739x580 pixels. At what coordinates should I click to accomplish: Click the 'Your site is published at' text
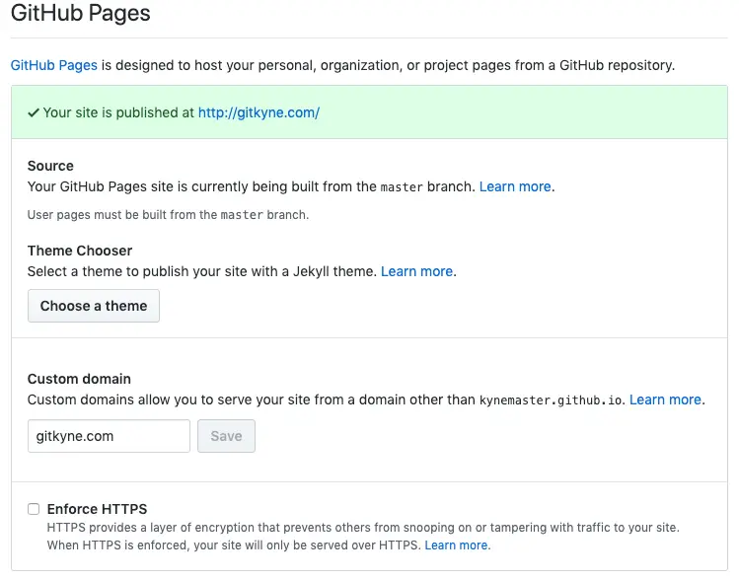click(118, 112)
